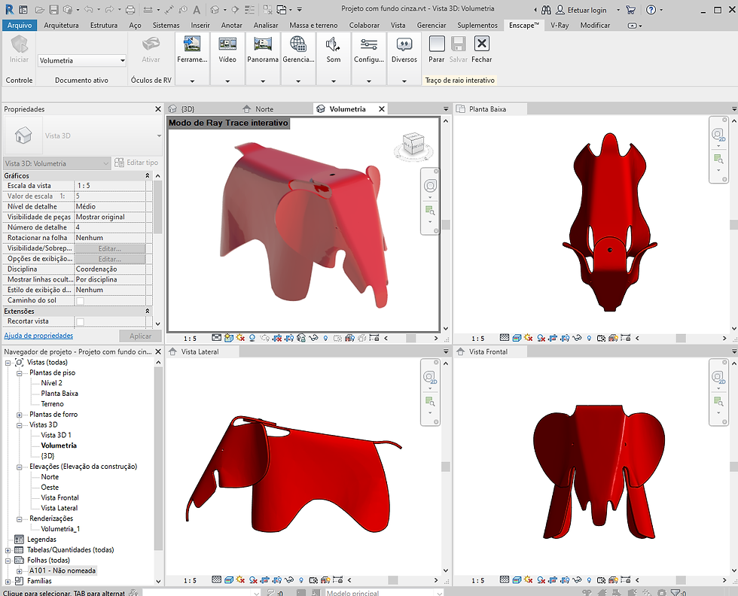738x596 pixels.
Task: Toggle detail level icon in Vista Frontal bar
Action: tap(504, 579)
